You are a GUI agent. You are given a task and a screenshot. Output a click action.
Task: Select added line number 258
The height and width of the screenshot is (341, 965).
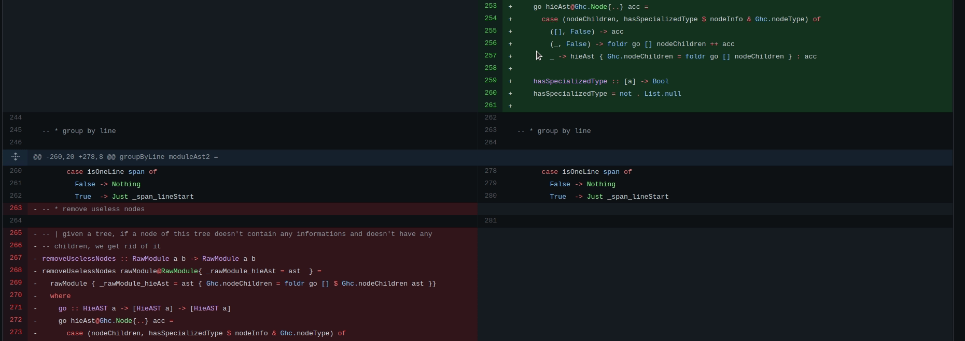pos(490,68)
